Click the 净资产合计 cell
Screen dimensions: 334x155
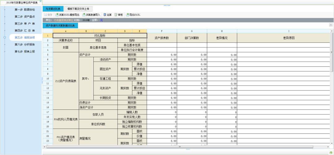[98, 107]
